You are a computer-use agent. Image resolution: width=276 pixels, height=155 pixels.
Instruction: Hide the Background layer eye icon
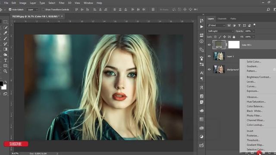click(209, 69)
